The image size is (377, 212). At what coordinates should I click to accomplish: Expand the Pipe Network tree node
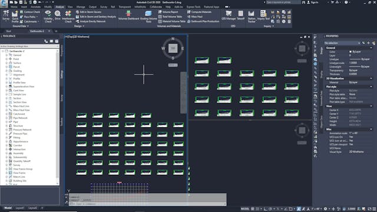tap(6, 118)
